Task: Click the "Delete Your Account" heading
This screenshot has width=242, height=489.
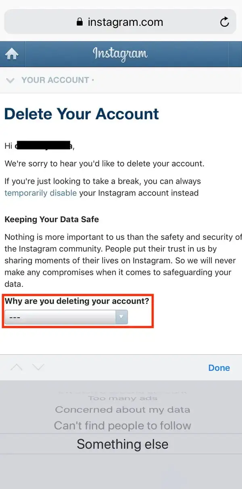Action: (x=81, y=114)
